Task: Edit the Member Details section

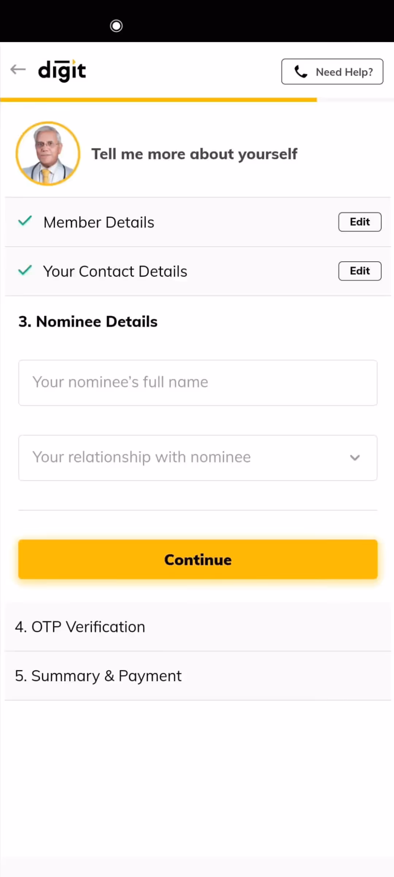Action: 360,222
